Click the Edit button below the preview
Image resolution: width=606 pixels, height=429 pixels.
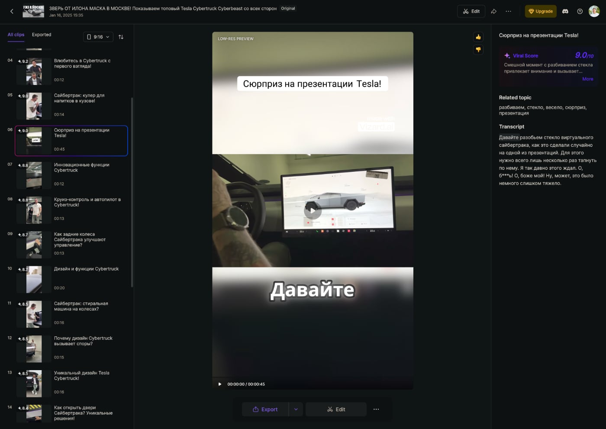[x=336, y=410]
